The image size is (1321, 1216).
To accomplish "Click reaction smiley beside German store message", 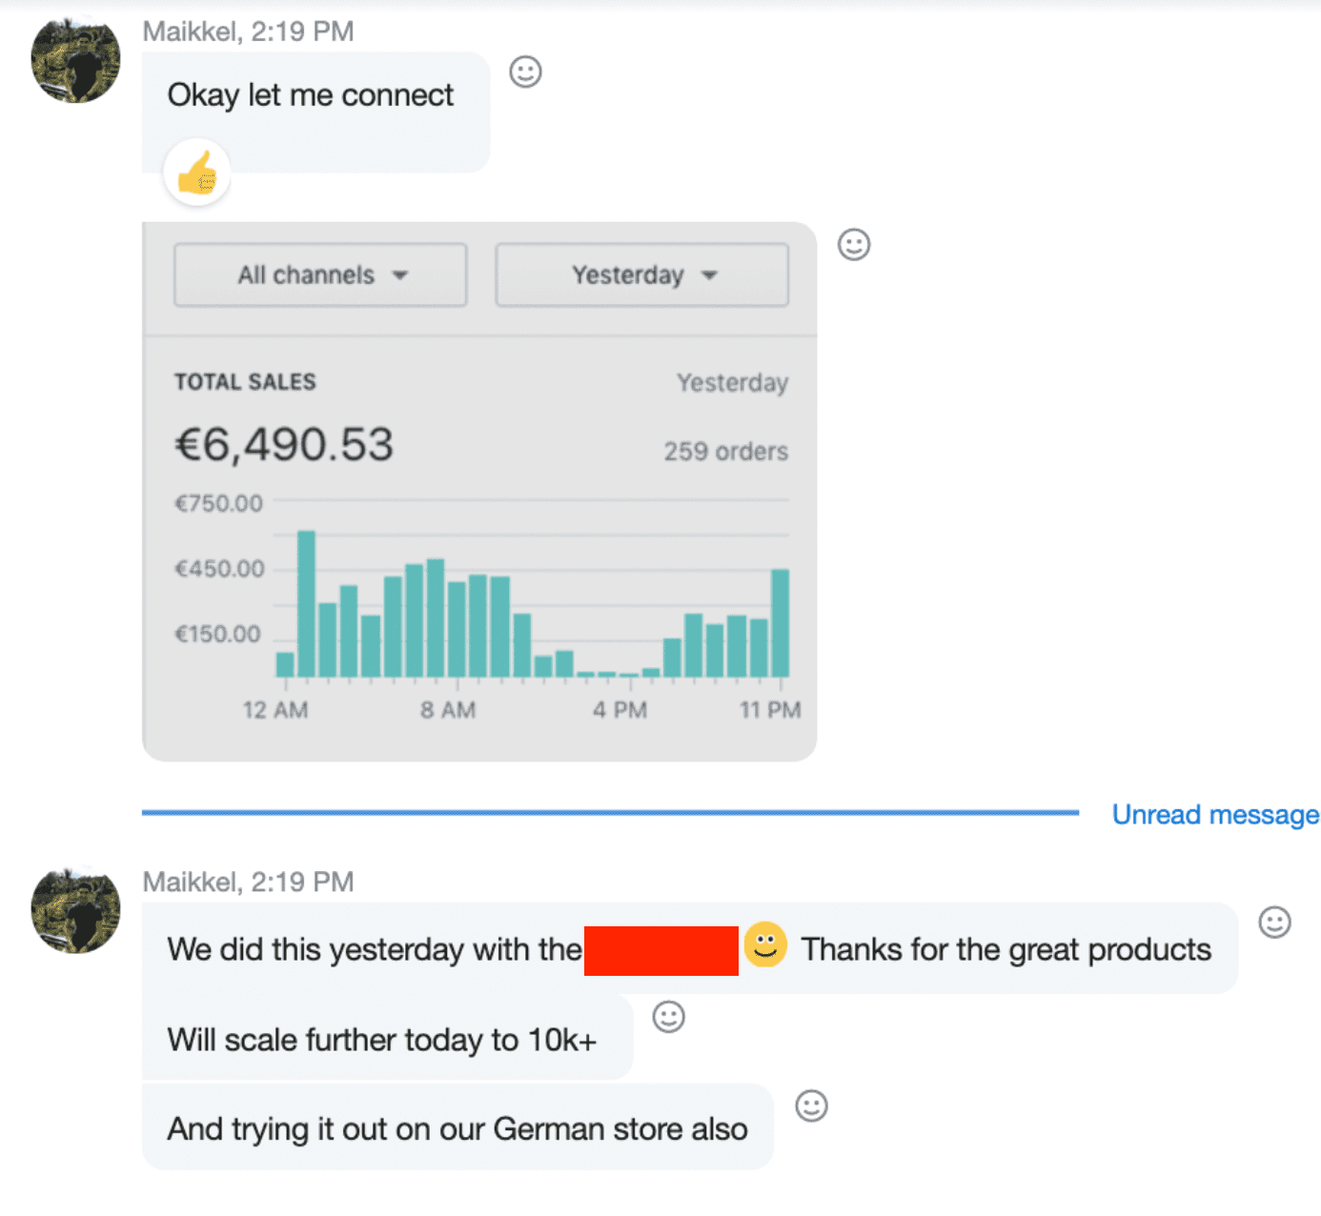I will (x=811, y=1105).
